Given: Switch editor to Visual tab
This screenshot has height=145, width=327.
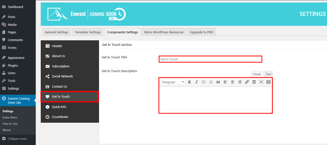Looking at the screenshot, I should 256,74.
